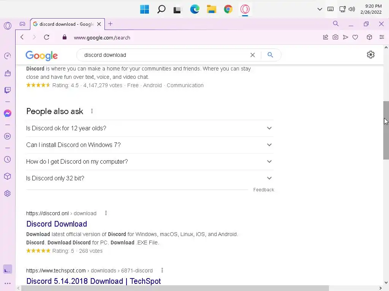389x291 pixels.
Task: Open Extensions cube icon in sidebar
Action: pos(8,177)
